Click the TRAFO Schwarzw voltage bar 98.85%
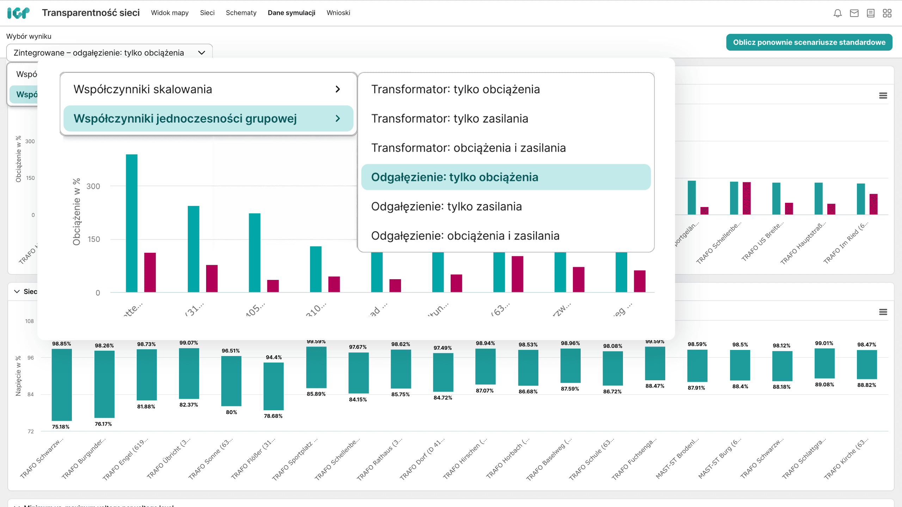 pos(62,384)
